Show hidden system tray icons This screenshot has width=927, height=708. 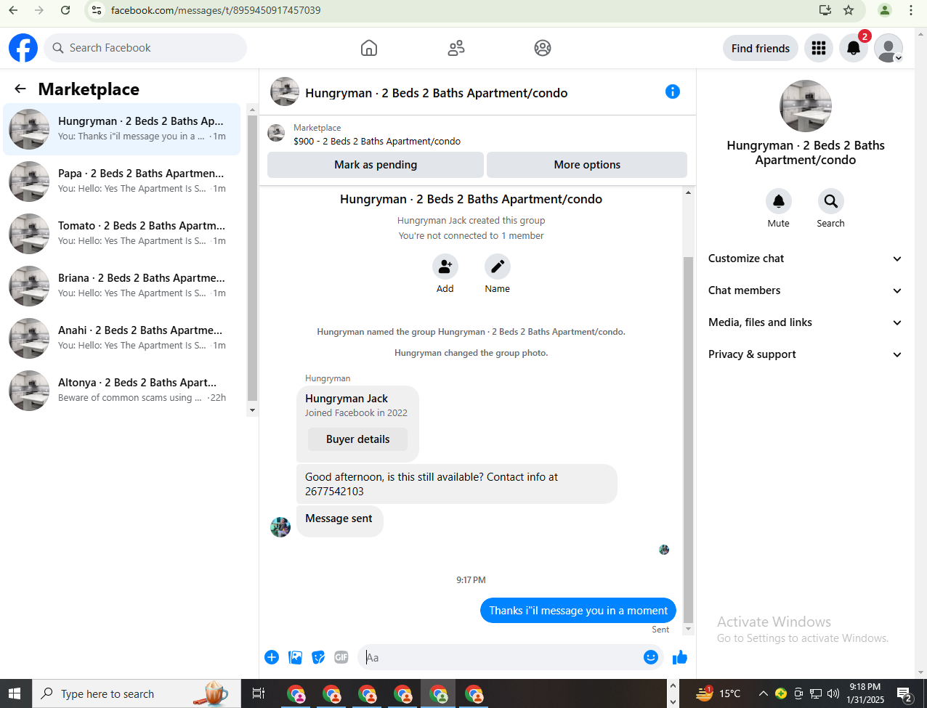[x=764, y=693]
